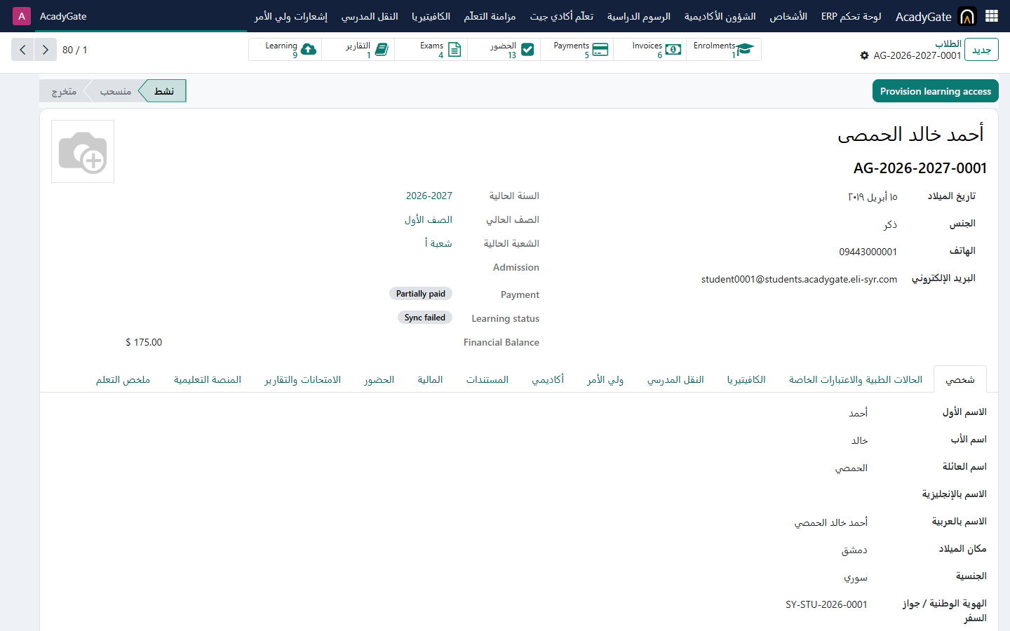Click the student email address field
The width and height of the screenshot is (1010, 631).
point(799,279)
